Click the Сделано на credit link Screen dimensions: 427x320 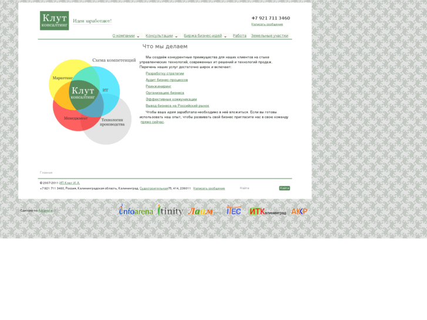coord(45,211)
